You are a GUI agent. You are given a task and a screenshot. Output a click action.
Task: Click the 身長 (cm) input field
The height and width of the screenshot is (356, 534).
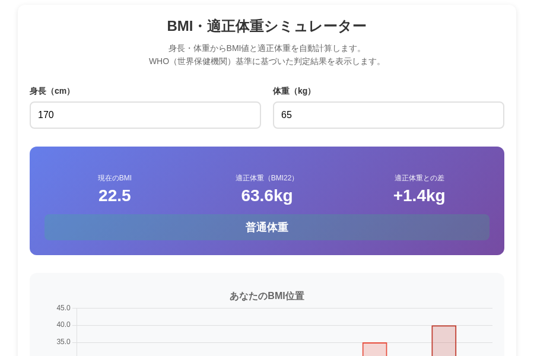(x=145, y=115)
